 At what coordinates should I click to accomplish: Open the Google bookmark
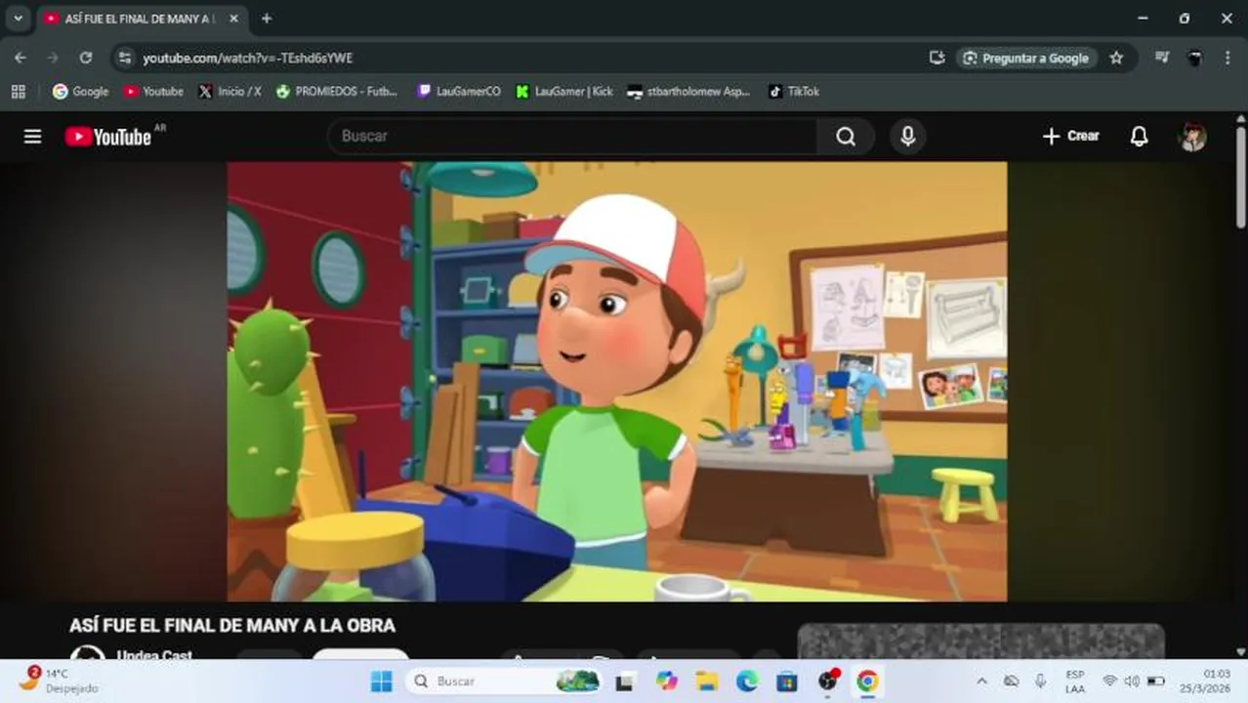pyautogui.click(x=81, y=91)
